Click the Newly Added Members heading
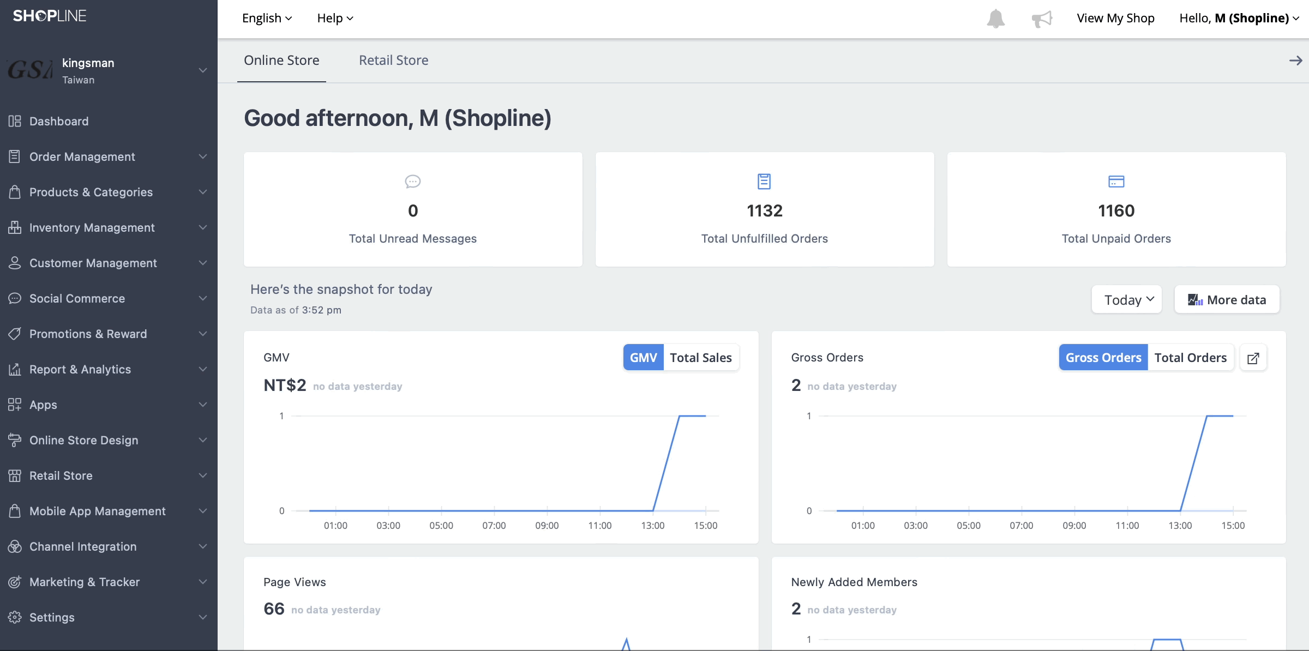 point(854,582)
